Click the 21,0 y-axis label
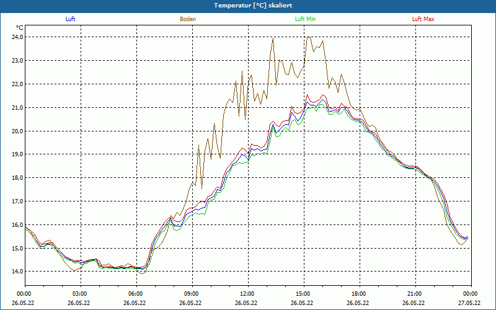This screenshot has height=310, width=496. pyautogui.click(x=18, y=107)
